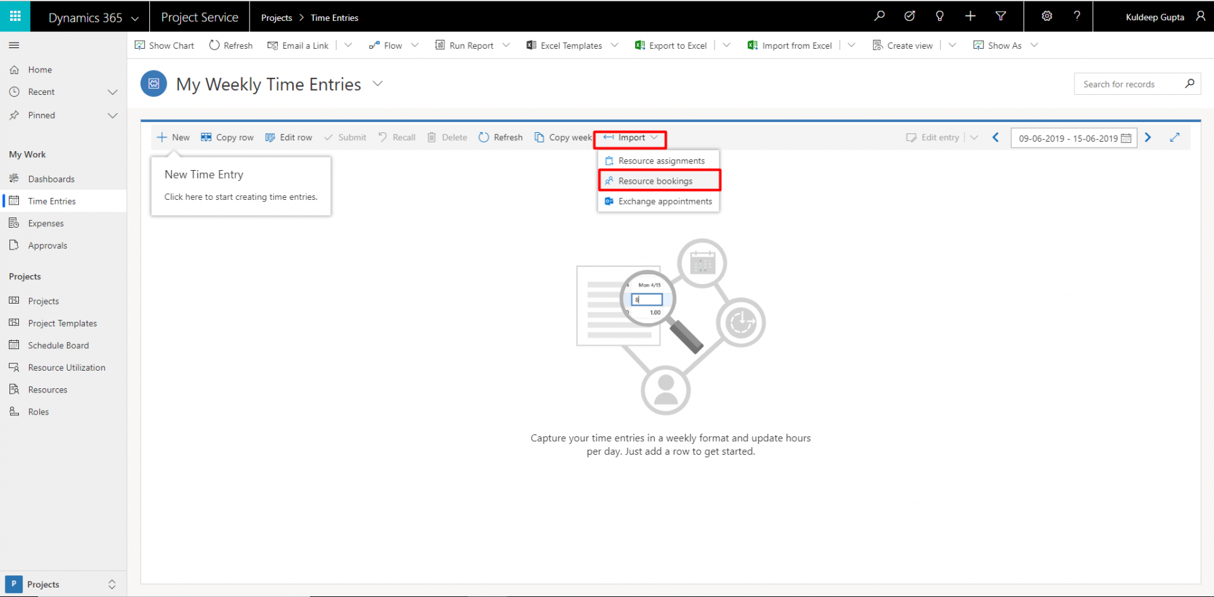Click the search magnifier in top bar
1214x597 pixels.
pyautogui.click(x=879, y=16)
